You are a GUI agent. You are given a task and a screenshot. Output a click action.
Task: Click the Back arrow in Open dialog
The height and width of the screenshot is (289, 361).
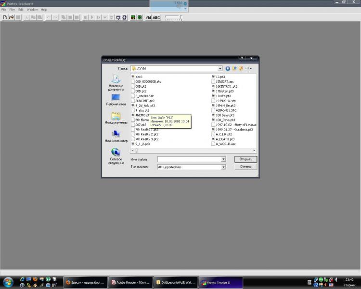(228, 69)
